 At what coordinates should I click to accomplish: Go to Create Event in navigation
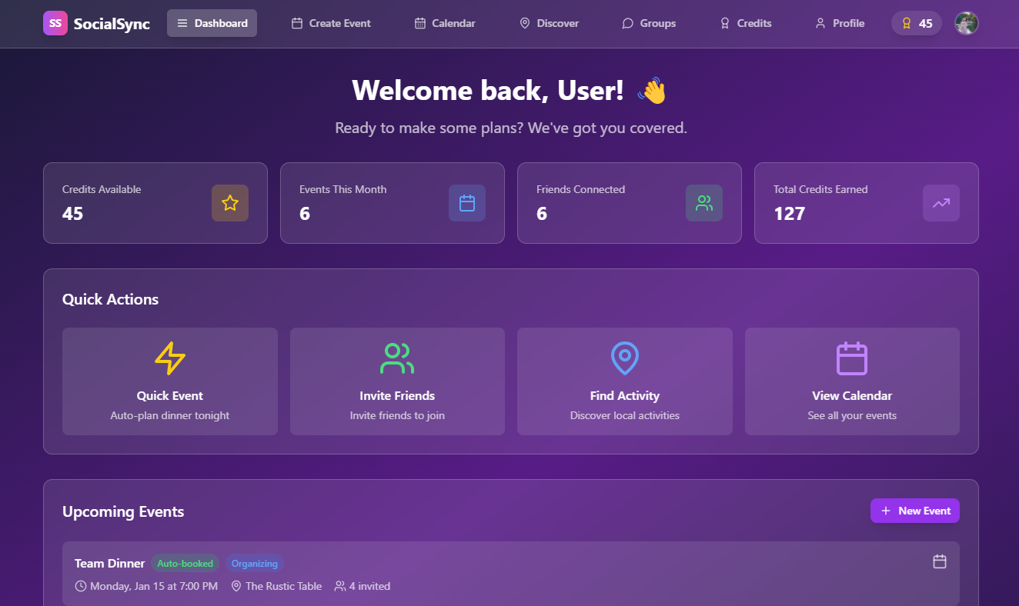[331, 23]
